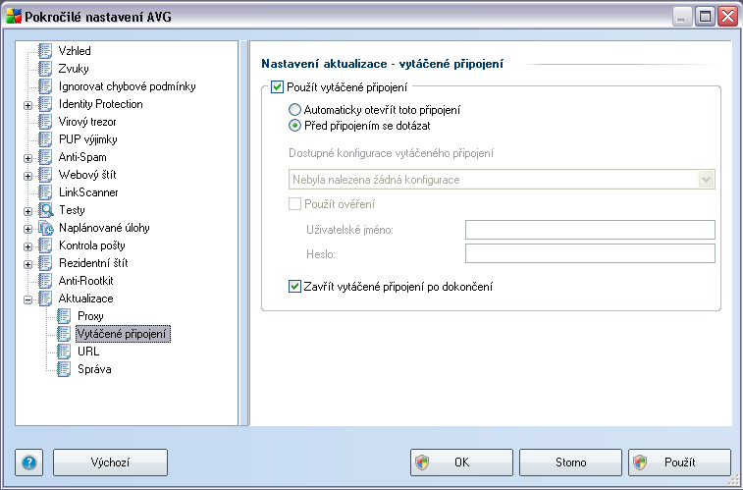The height and width of the screenshot is (490, 743).
Task: Toggle Použít vytáčené připojení checkbox
Action: tap(277, 87)
